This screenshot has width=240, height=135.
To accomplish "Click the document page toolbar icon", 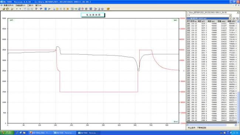I will point(95,9).
